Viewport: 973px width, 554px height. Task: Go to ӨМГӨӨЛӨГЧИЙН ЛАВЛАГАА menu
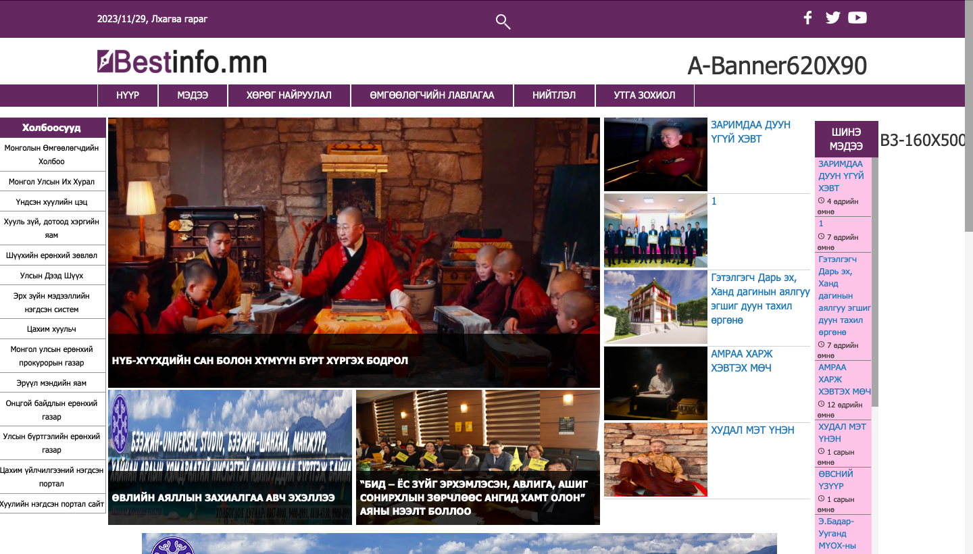pyautogui.click(x=432, y=95)
